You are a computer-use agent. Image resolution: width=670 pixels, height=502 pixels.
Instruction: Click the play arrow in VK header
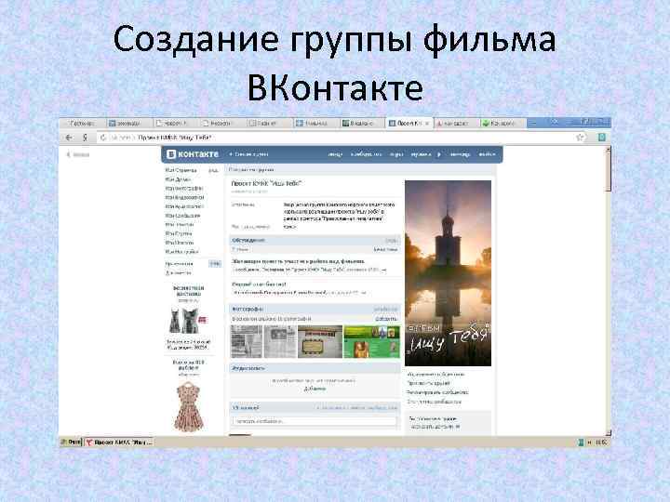439,154
